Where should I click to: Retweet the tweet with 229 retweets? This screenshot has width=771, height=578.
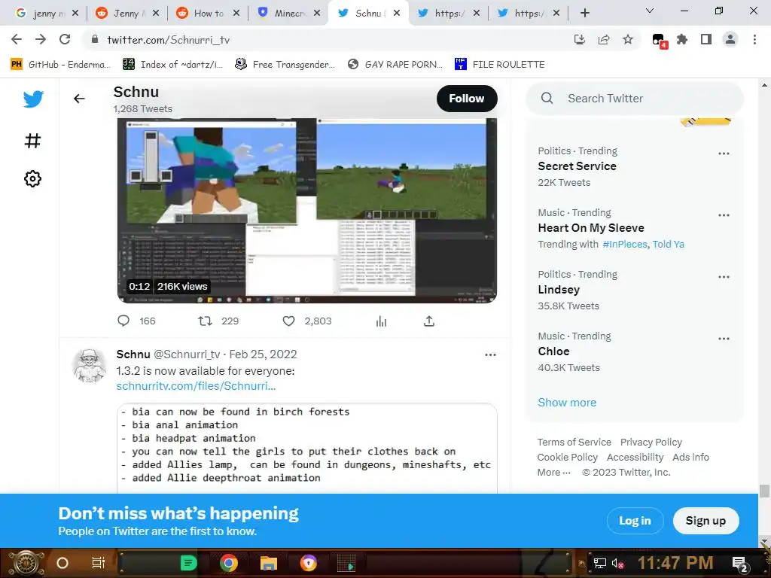(205, 321)
